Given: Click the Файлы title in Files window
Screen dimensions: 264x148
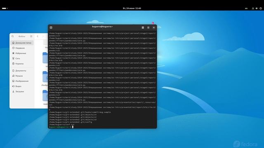Looking at the screenshot, I should click(x=22, y=37).
